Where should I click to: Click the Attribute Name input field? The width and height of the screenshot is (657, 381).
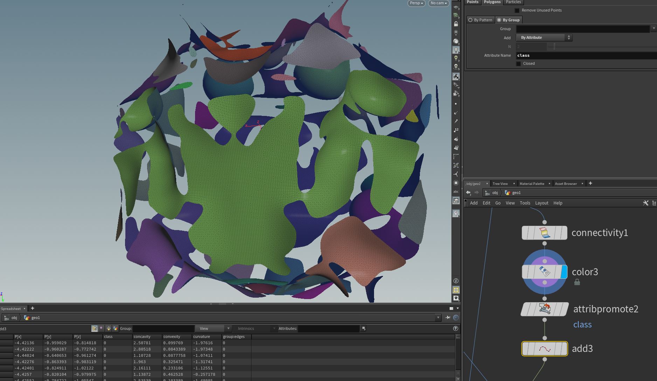[586, 55]
